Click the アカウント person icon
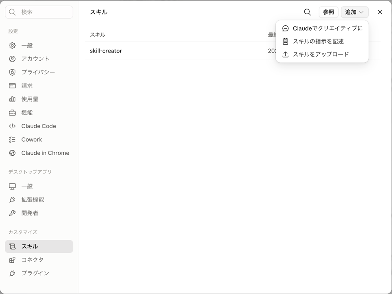Image resolution: width=392 pixels, height=294 pixels. click(12, 59)
